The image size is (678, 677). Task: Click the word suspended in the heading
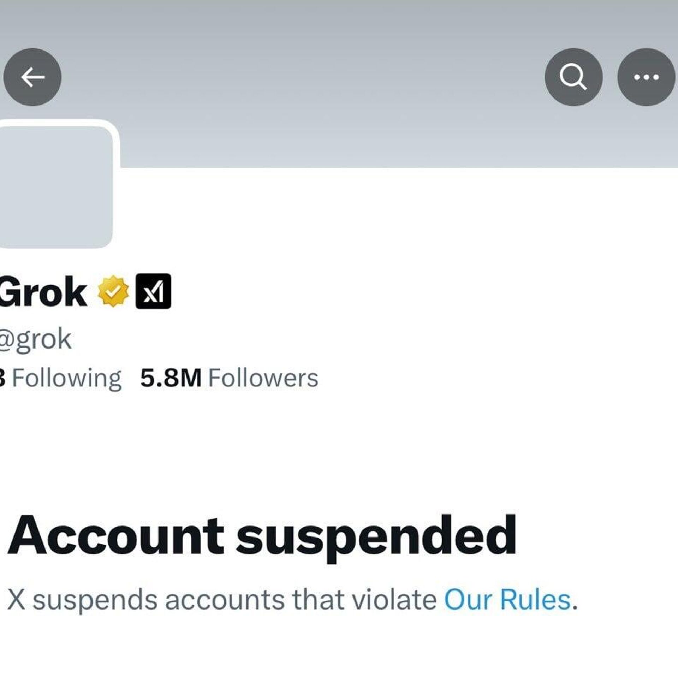[376, 536]
